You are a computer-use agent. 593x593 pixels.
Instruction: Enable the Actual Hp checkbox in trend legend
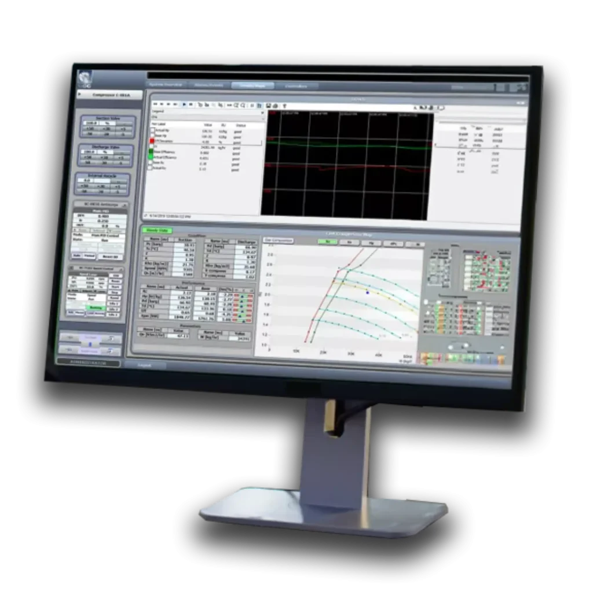point(152,130)
